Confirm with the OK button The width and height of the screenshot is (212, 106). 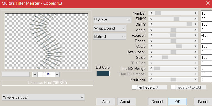(x=178, y=102)
